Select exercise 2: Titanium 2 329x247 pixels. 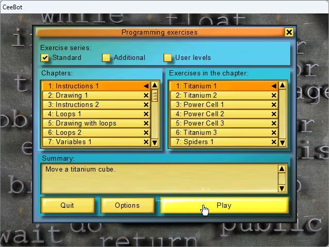point(224,96)
